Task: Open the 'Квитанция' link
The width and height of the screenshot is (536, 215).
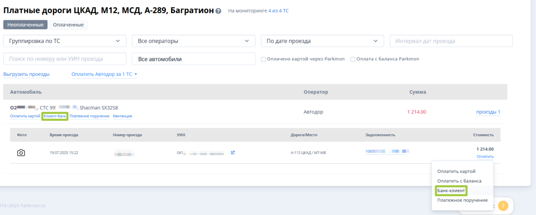Action: pyautogui.click(x=123, y=116)
